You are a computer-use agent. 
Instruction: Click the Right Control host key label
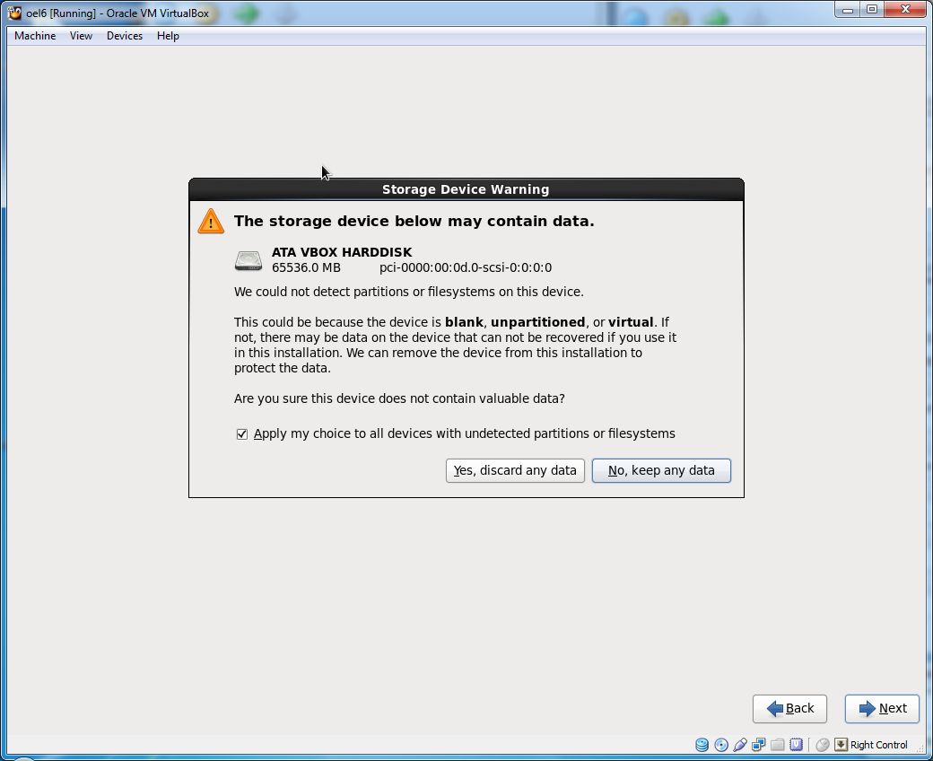click(x=878, y=745)
